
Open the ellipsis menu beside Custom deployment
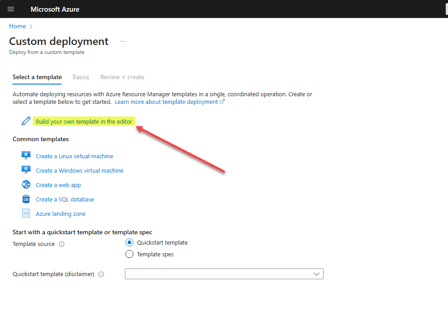coord(123,41)
